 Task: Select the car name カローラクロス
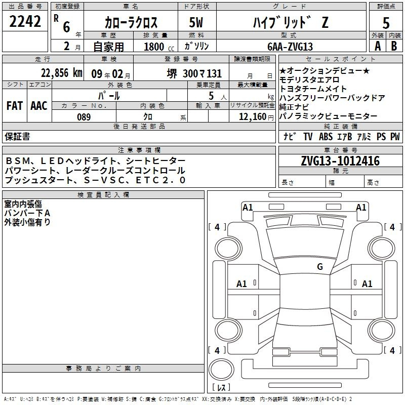131,23
